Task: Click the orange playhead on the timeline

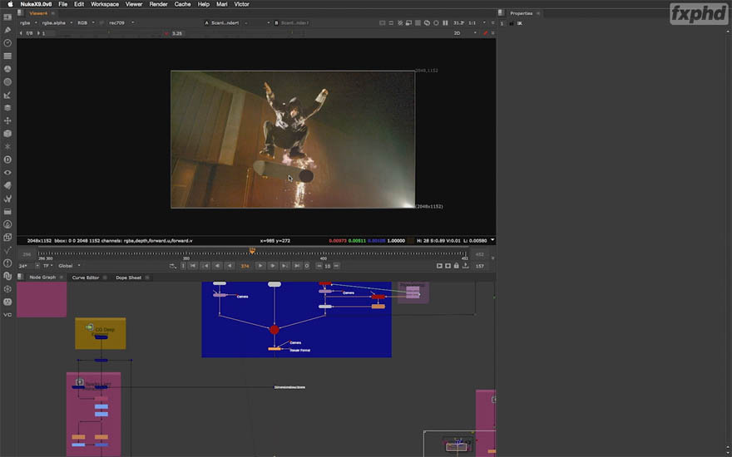Action: 252,251
